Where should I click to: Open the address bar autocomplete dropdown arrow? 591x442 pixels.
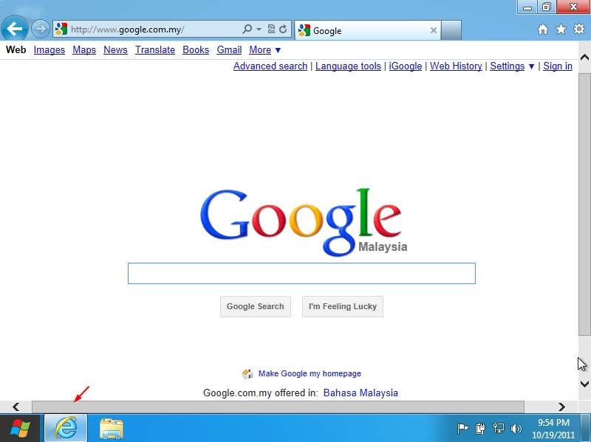(259, 29)
